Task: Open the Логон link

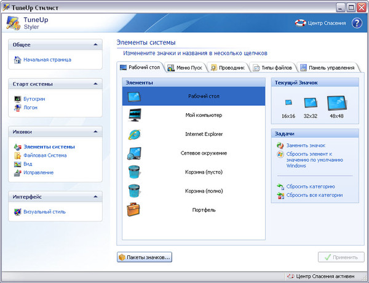Action: (x=30, y=108)
